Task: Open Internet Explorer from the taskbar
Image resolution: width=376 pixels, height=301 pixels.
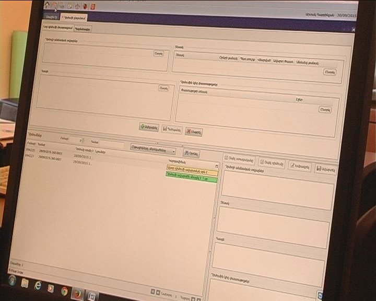Action: [38, 286]
